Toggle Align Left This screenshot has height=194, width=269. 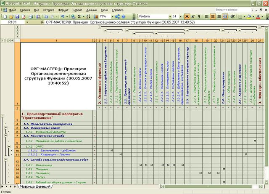[207, 16]
